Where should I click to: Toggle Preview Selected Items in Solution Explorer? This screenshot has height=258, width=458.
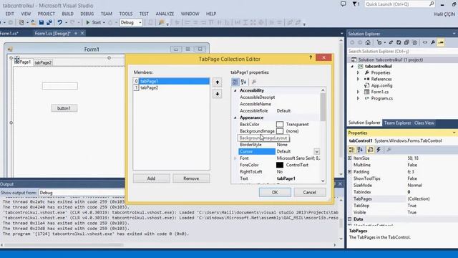click(441, 42)
